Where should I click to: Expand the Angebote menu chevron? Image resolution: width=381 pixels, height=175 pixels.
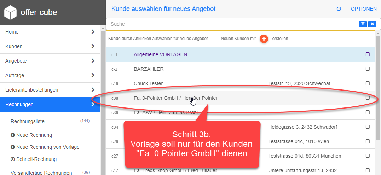93,61
